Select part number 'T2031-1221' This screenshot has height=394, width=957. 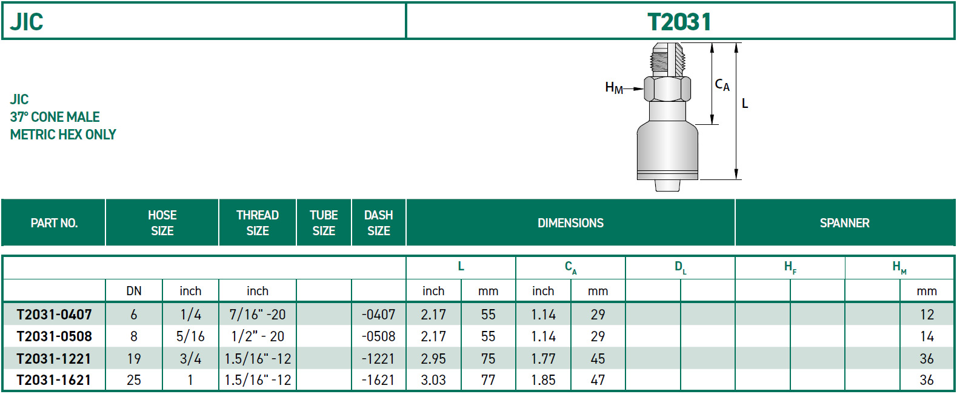(54, 359)
